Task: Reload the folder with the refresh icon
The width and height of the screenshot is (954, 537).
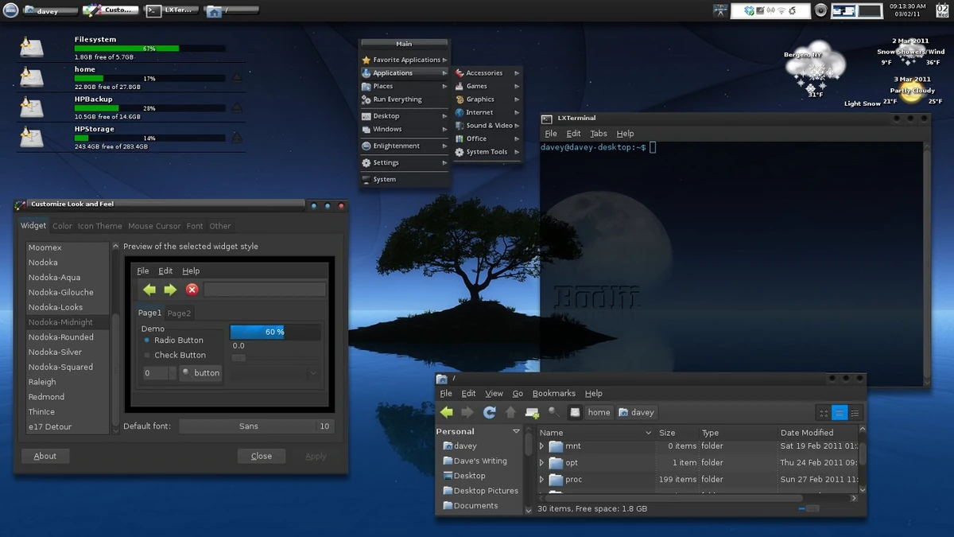Action: coord(489,412)
